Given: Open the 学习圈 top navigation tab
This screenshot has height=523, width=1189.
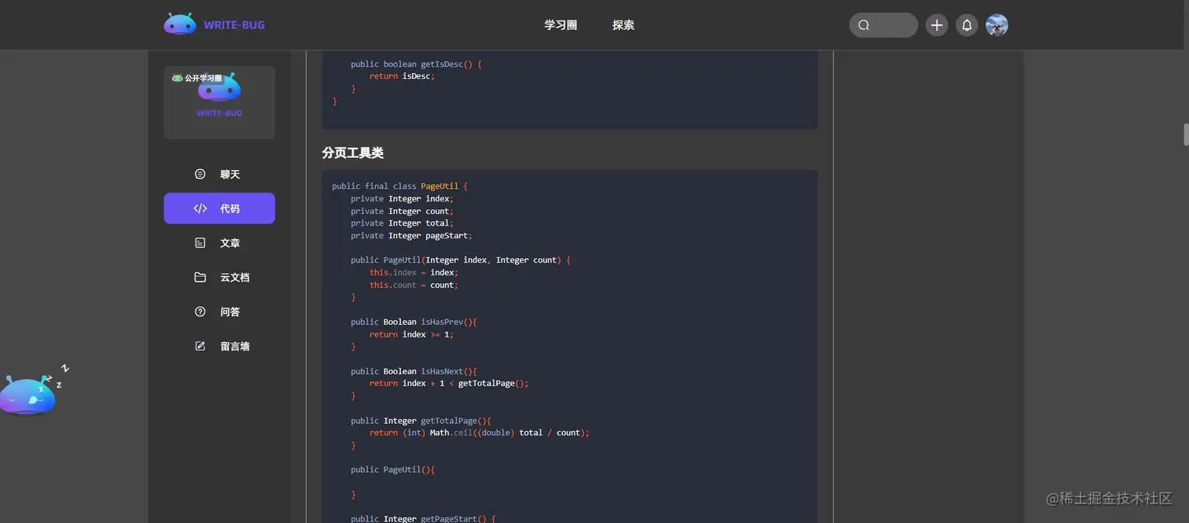Looking at the screenshot, I should click(x=561, y=25).
